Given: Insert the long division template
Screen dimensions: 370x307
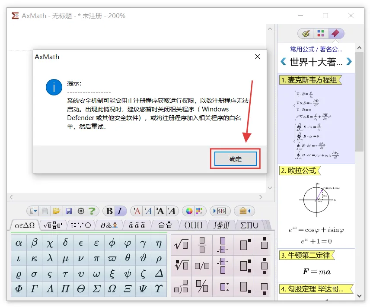Looking at the screenshot, I should point(181,286).
